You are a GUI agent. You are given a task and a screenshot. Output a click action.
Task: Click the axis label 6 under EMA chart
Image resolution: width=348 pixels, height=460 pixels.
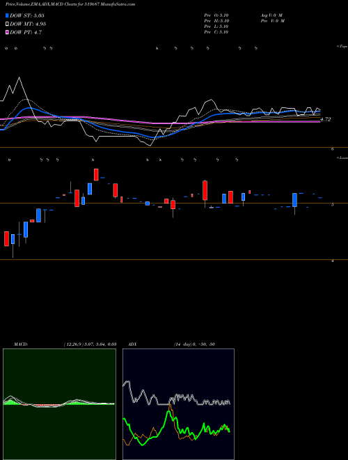[333, 149]
